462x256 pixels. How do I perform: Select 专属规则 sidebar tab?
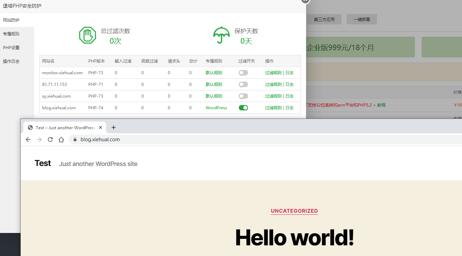click(x=17, y=34)
